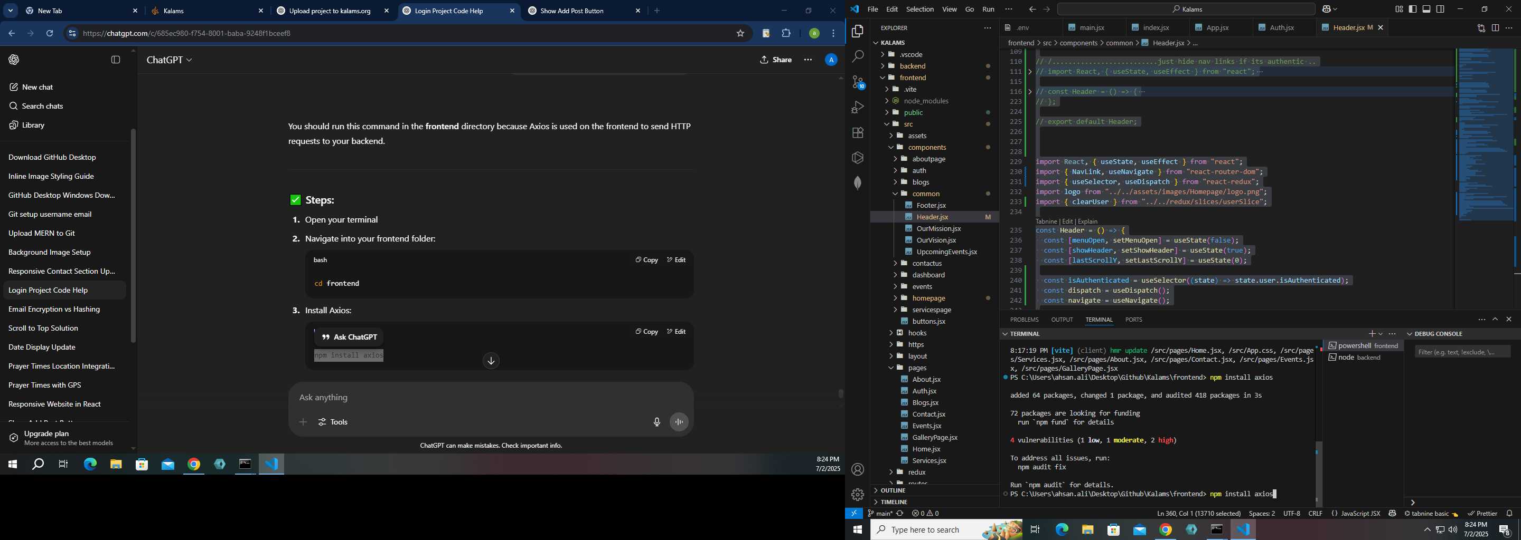This screenshot has width=1521, height=540.
Task: Switch to the PROBLEMS panel tab
Action: 1024,320
